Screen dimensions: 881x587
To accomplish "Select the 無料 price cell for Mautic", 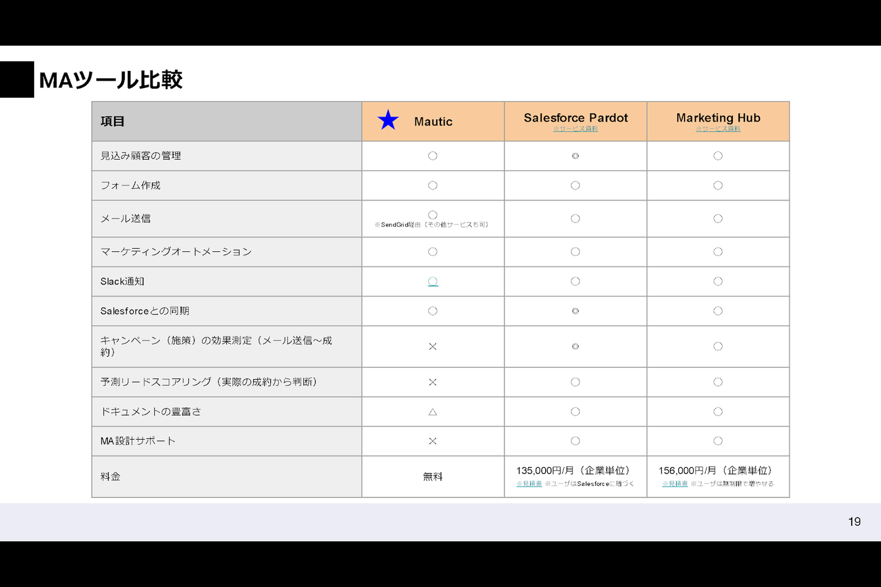I will click(433, 476).
